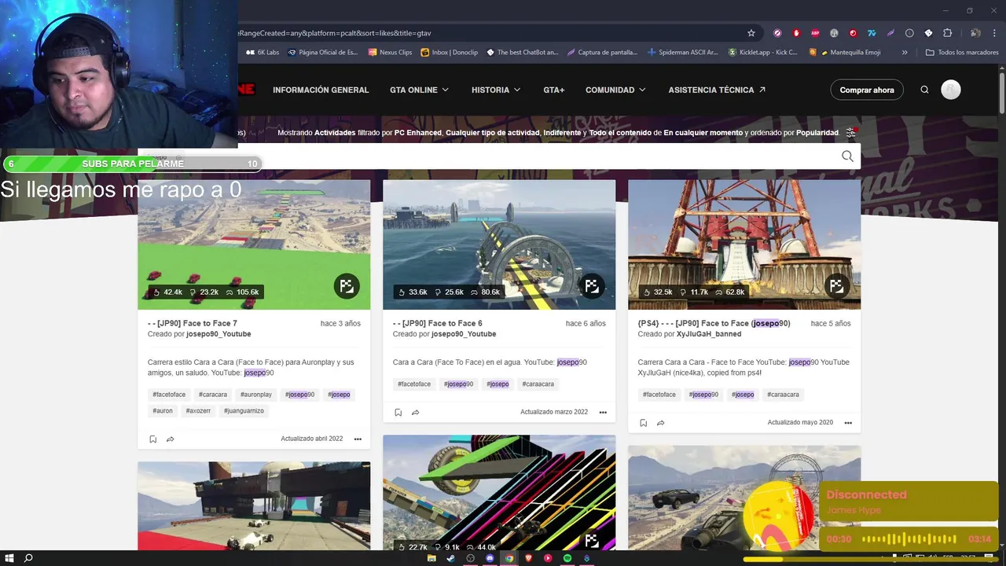The image size is (1006, 566).
Task: Click the Popularidad sort filter text
Action: point(817,133)
